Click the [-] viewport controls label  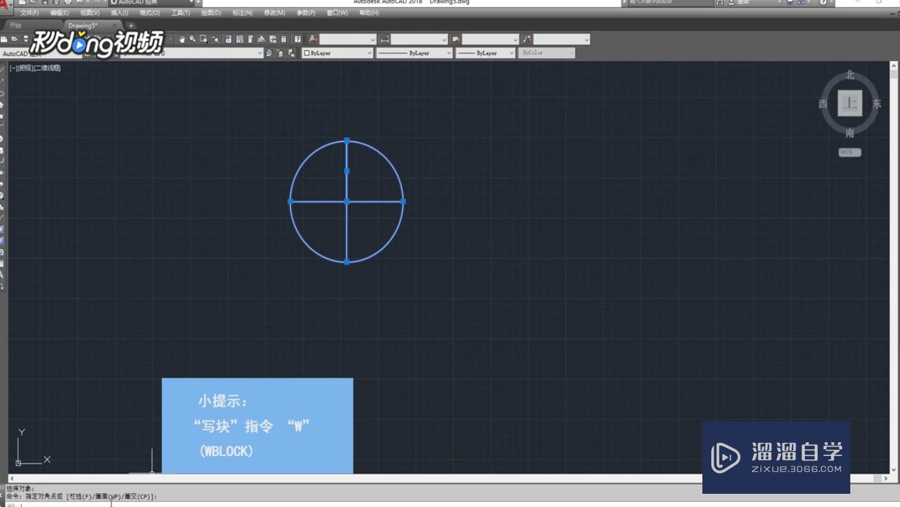(13, 68)
